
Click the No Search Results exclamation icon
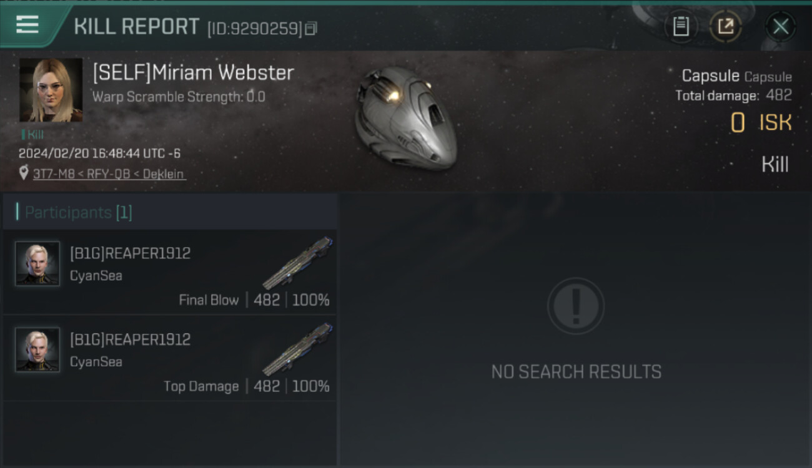[575, 306]
